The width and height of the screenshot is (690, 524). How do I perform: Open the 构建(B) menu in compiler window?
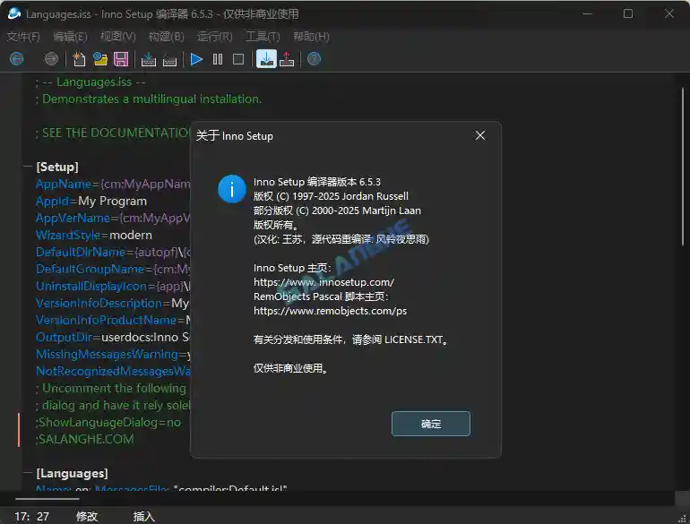point(167,37)
